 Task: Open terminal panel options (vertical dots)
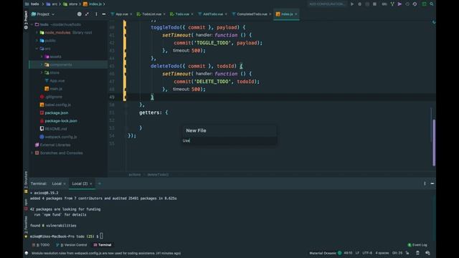tap(425, 183)
